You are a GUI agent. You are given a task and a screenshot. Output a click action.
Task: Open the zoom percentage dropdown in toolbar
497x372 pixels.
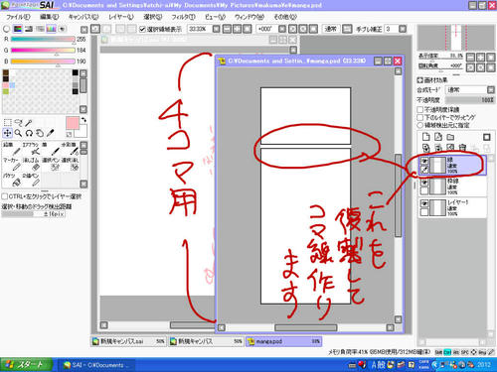coord(216,29)
